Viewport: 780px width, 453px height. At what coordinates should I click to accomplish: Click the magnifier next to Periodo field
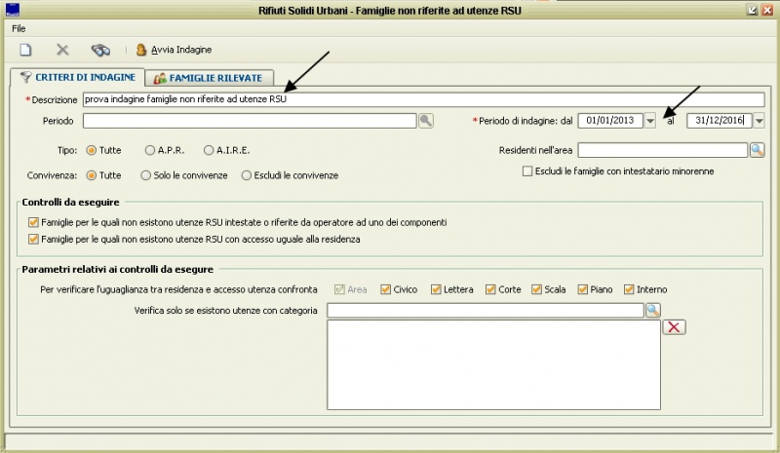(x=426, y=121)
